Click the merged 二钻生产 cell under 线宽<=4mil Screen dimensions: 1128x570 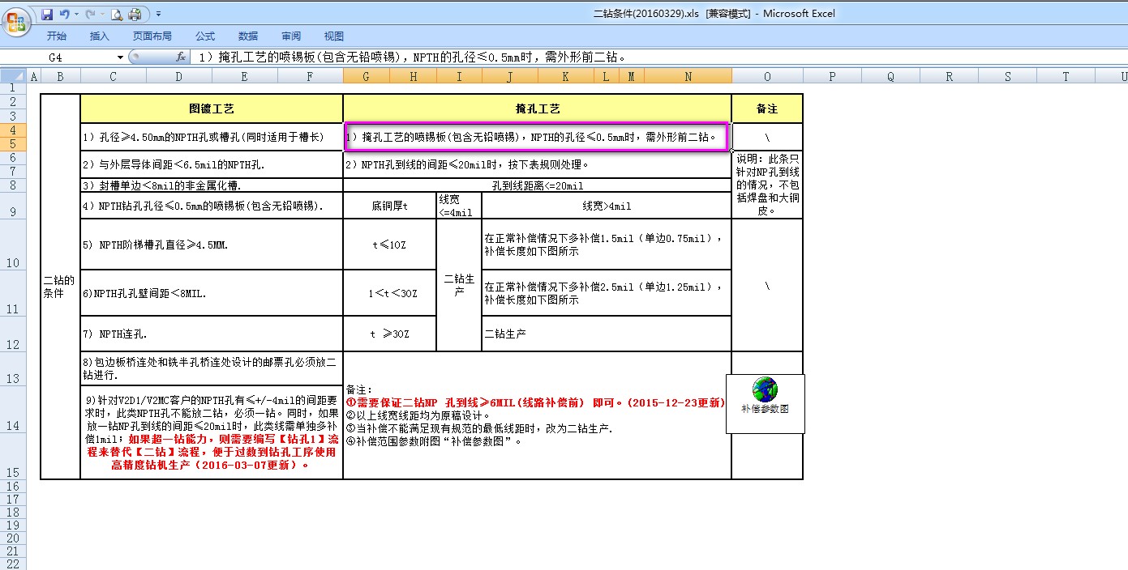459,285
